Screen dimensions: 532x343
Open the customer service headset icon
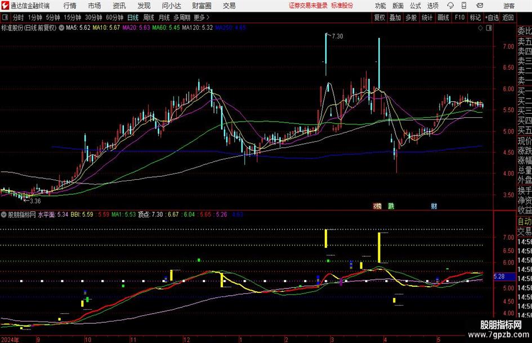coord(450,6)
